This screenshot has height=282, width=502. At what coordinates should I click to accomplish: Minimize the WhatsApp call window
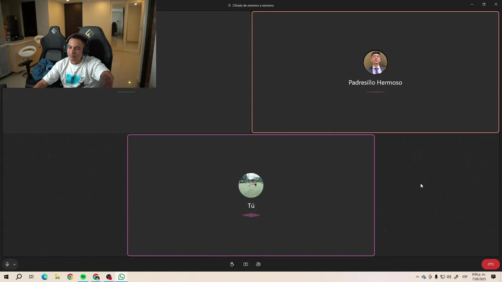click(472, 4)
